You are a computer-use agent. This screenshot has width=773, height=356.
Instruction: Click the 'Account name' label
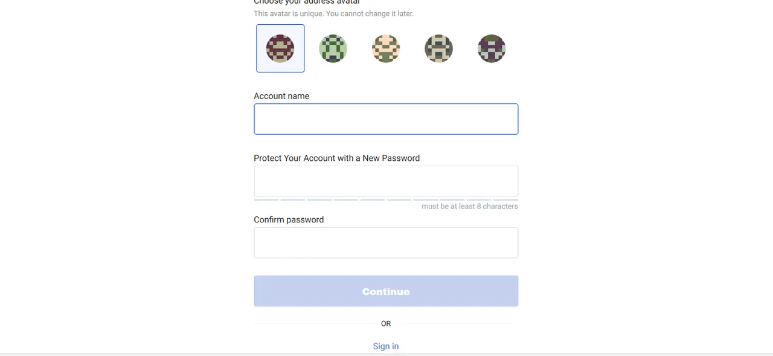click(x=281, y=96)
